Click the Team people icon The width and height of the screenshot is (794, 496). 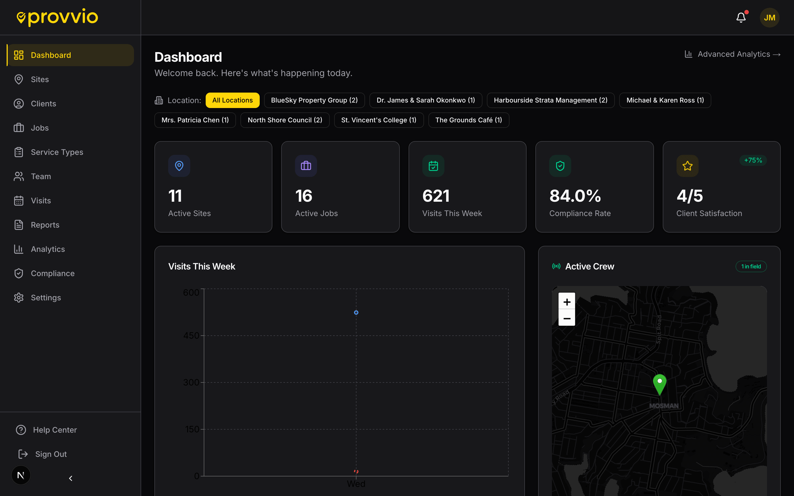coord(19,176)
